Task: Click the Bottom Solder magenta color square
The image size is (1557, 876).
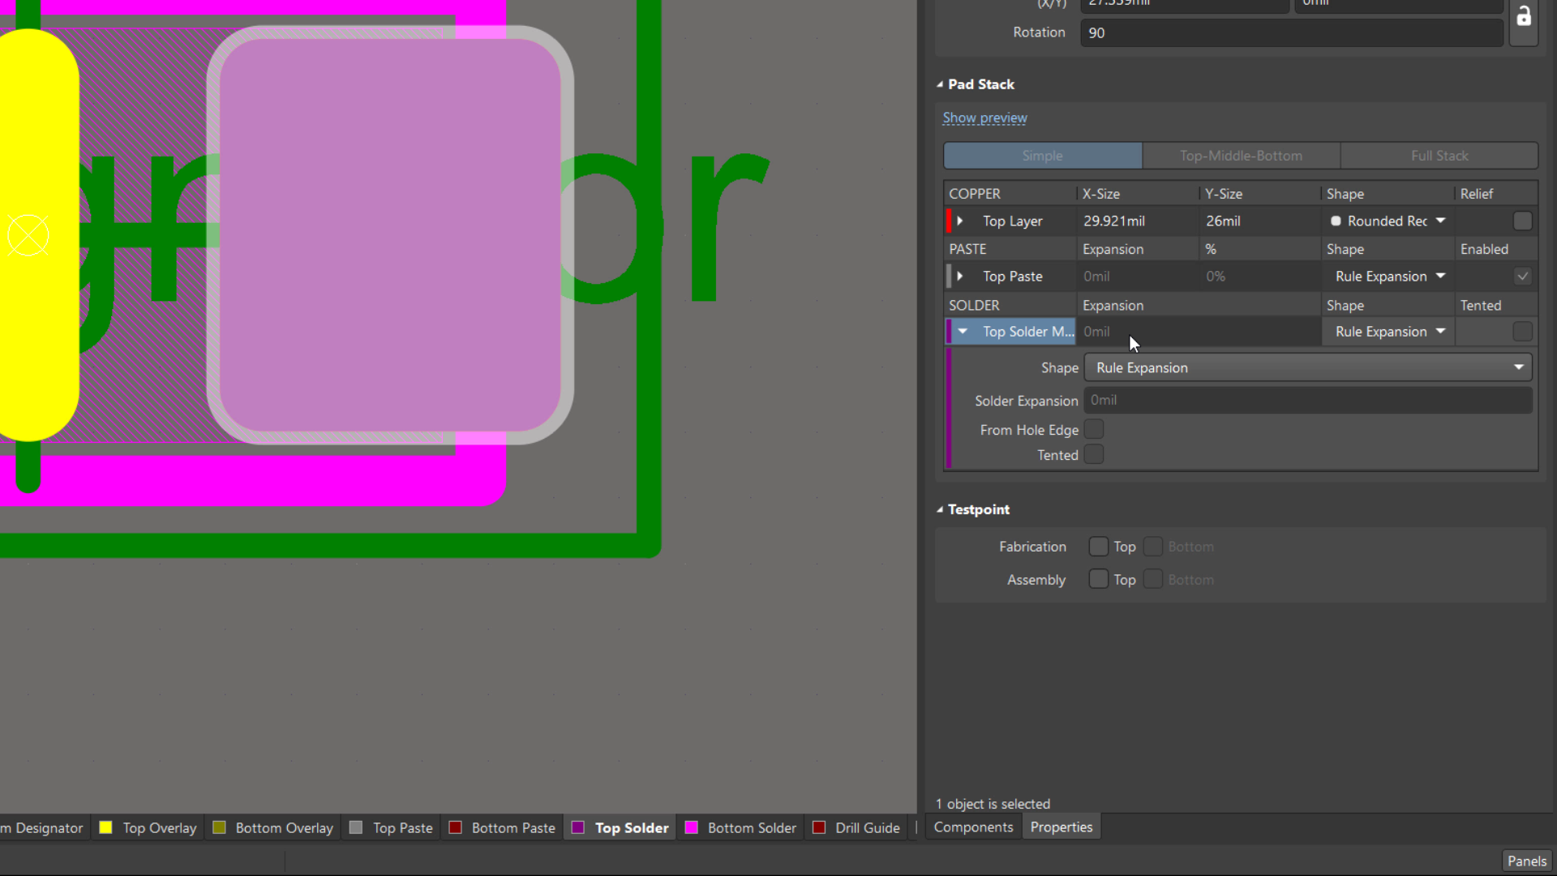Action: (691, 827)
